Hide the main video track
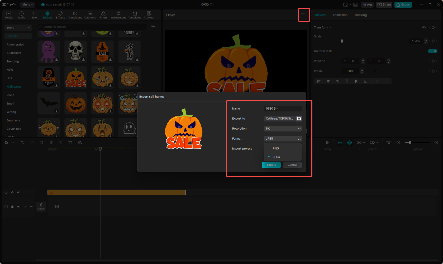This screenshot has width=443, height=264. point(19,207)
